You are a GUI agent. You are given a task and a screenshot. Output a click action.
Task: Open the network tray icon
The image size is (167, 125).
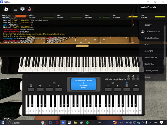point(135,123)
